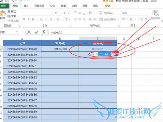The image size is (163, 122).
Task: Switch to the 审阅 (Review) tab
Action: click(x=74, y=6)
